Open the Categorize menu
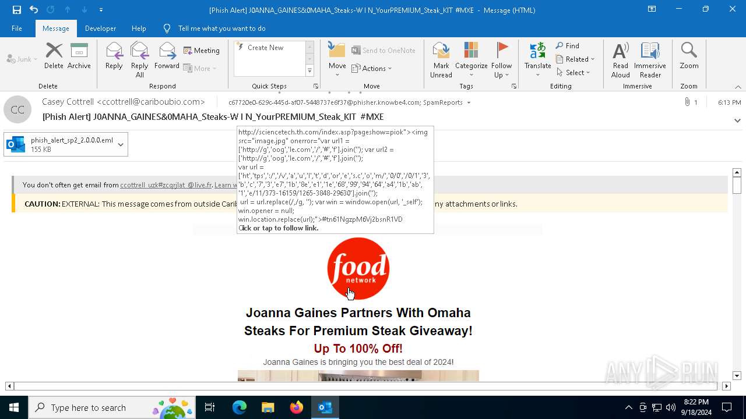The width and height of the screenshot is (746, 419). [471, 59]
